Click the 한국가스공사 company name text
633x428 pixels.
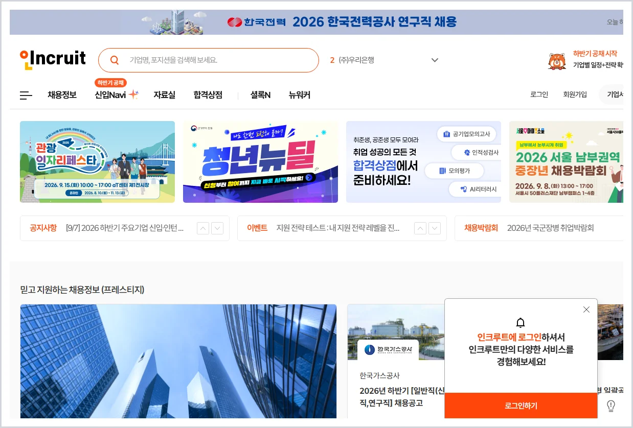[379, 375]
